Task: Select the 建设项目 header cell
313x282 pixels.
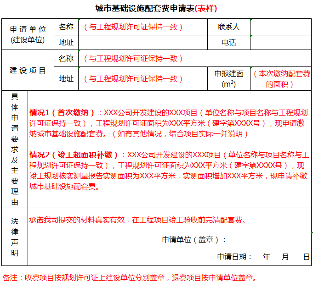Action: [x=28, y=71]
